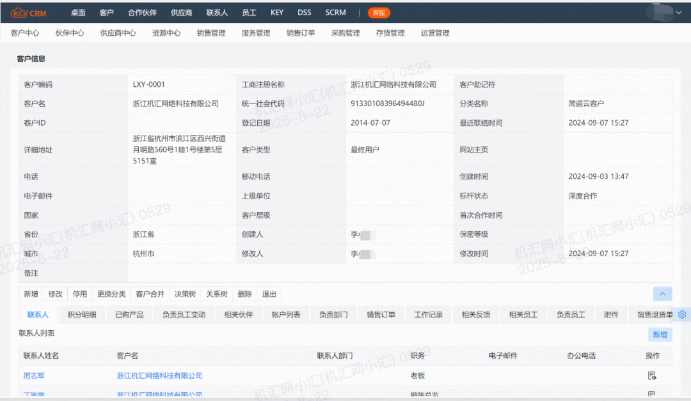Image resolution: width=691 pixels, height=401 pixels.
Task: Click the 删除 delete button
Action: tap(244, 294)
